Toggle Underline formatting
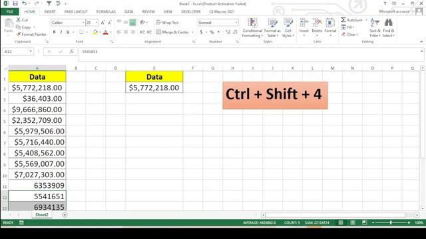Viewport: 426px width, 239px height. tap(68, 32)
